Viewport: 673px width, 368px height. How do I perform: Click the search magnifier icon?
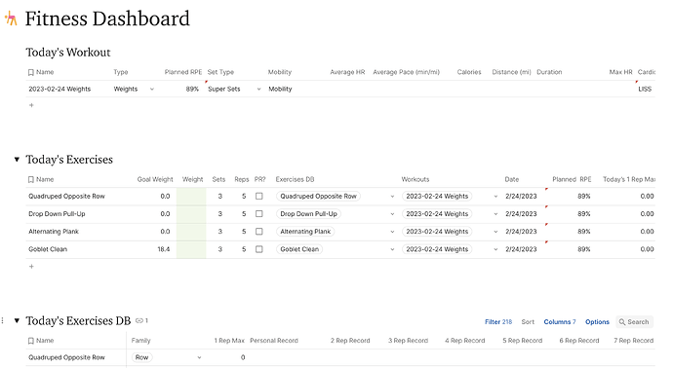click(622, 321)
